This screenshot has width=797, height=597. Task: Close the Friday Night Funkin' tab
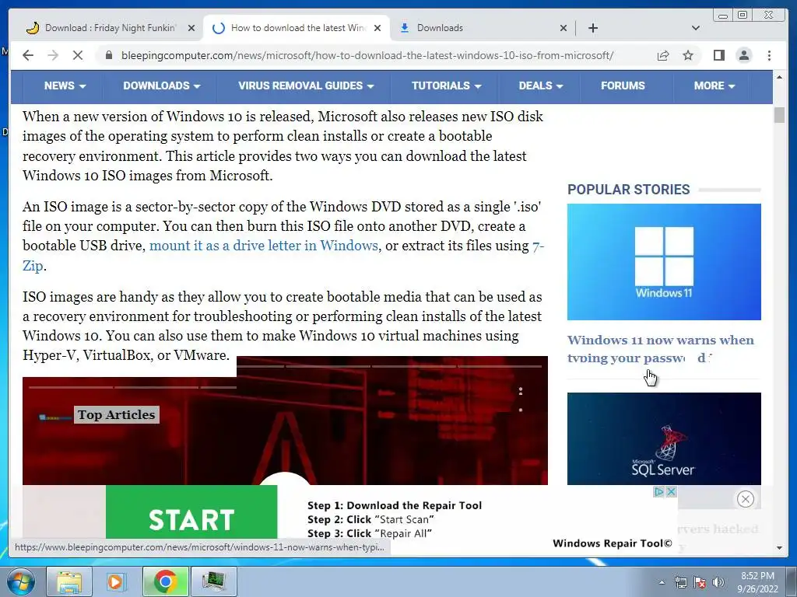191,28
